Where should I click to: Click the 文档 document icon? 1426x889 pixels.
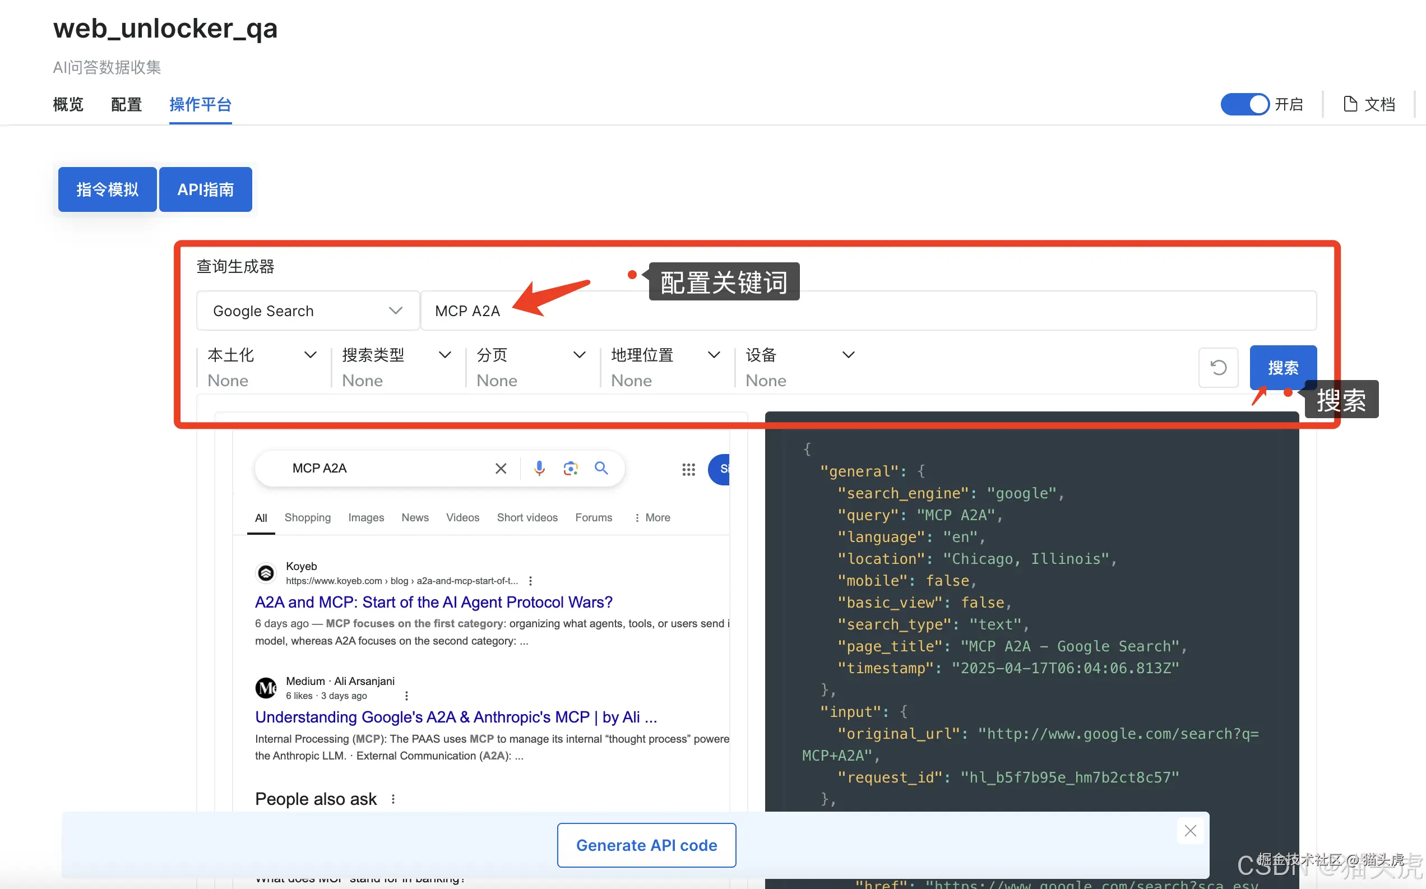click(1350, 104)
